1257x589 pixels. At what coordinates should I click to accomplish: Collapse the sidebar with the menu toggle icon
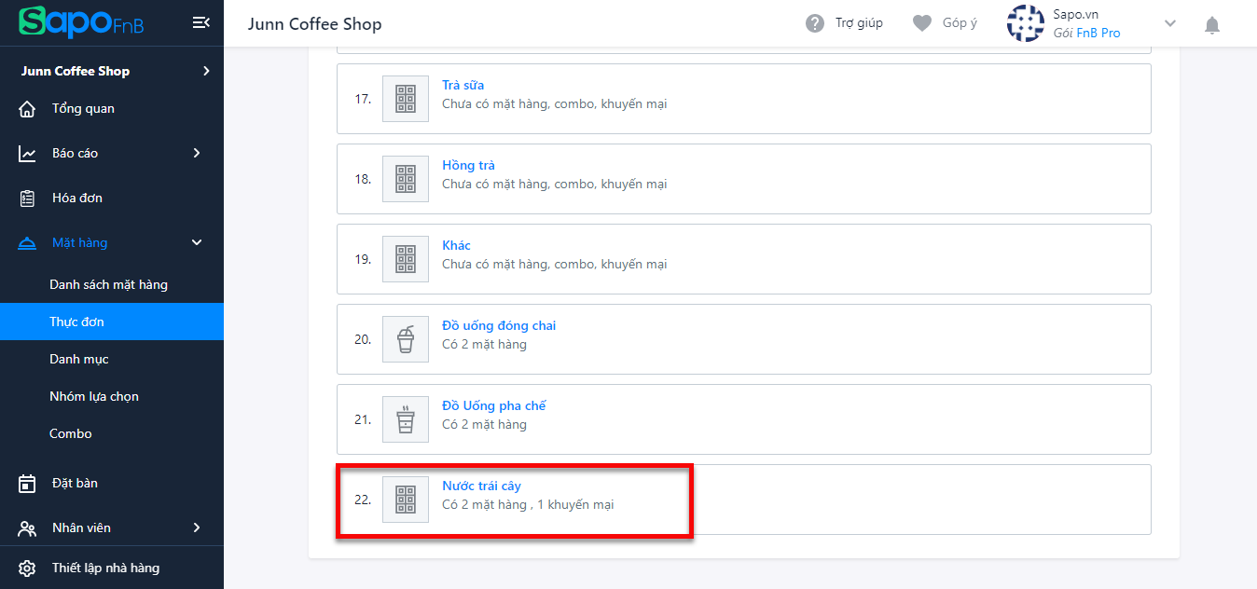click(x=200, y=23)
